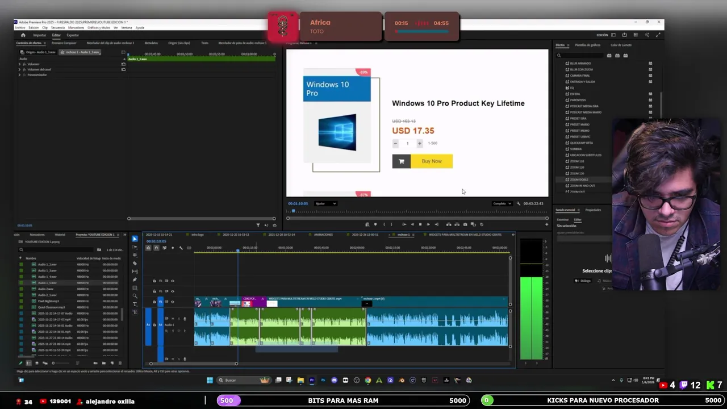
Task: Click Mark Out bracket button
Action: coord(391,224)
